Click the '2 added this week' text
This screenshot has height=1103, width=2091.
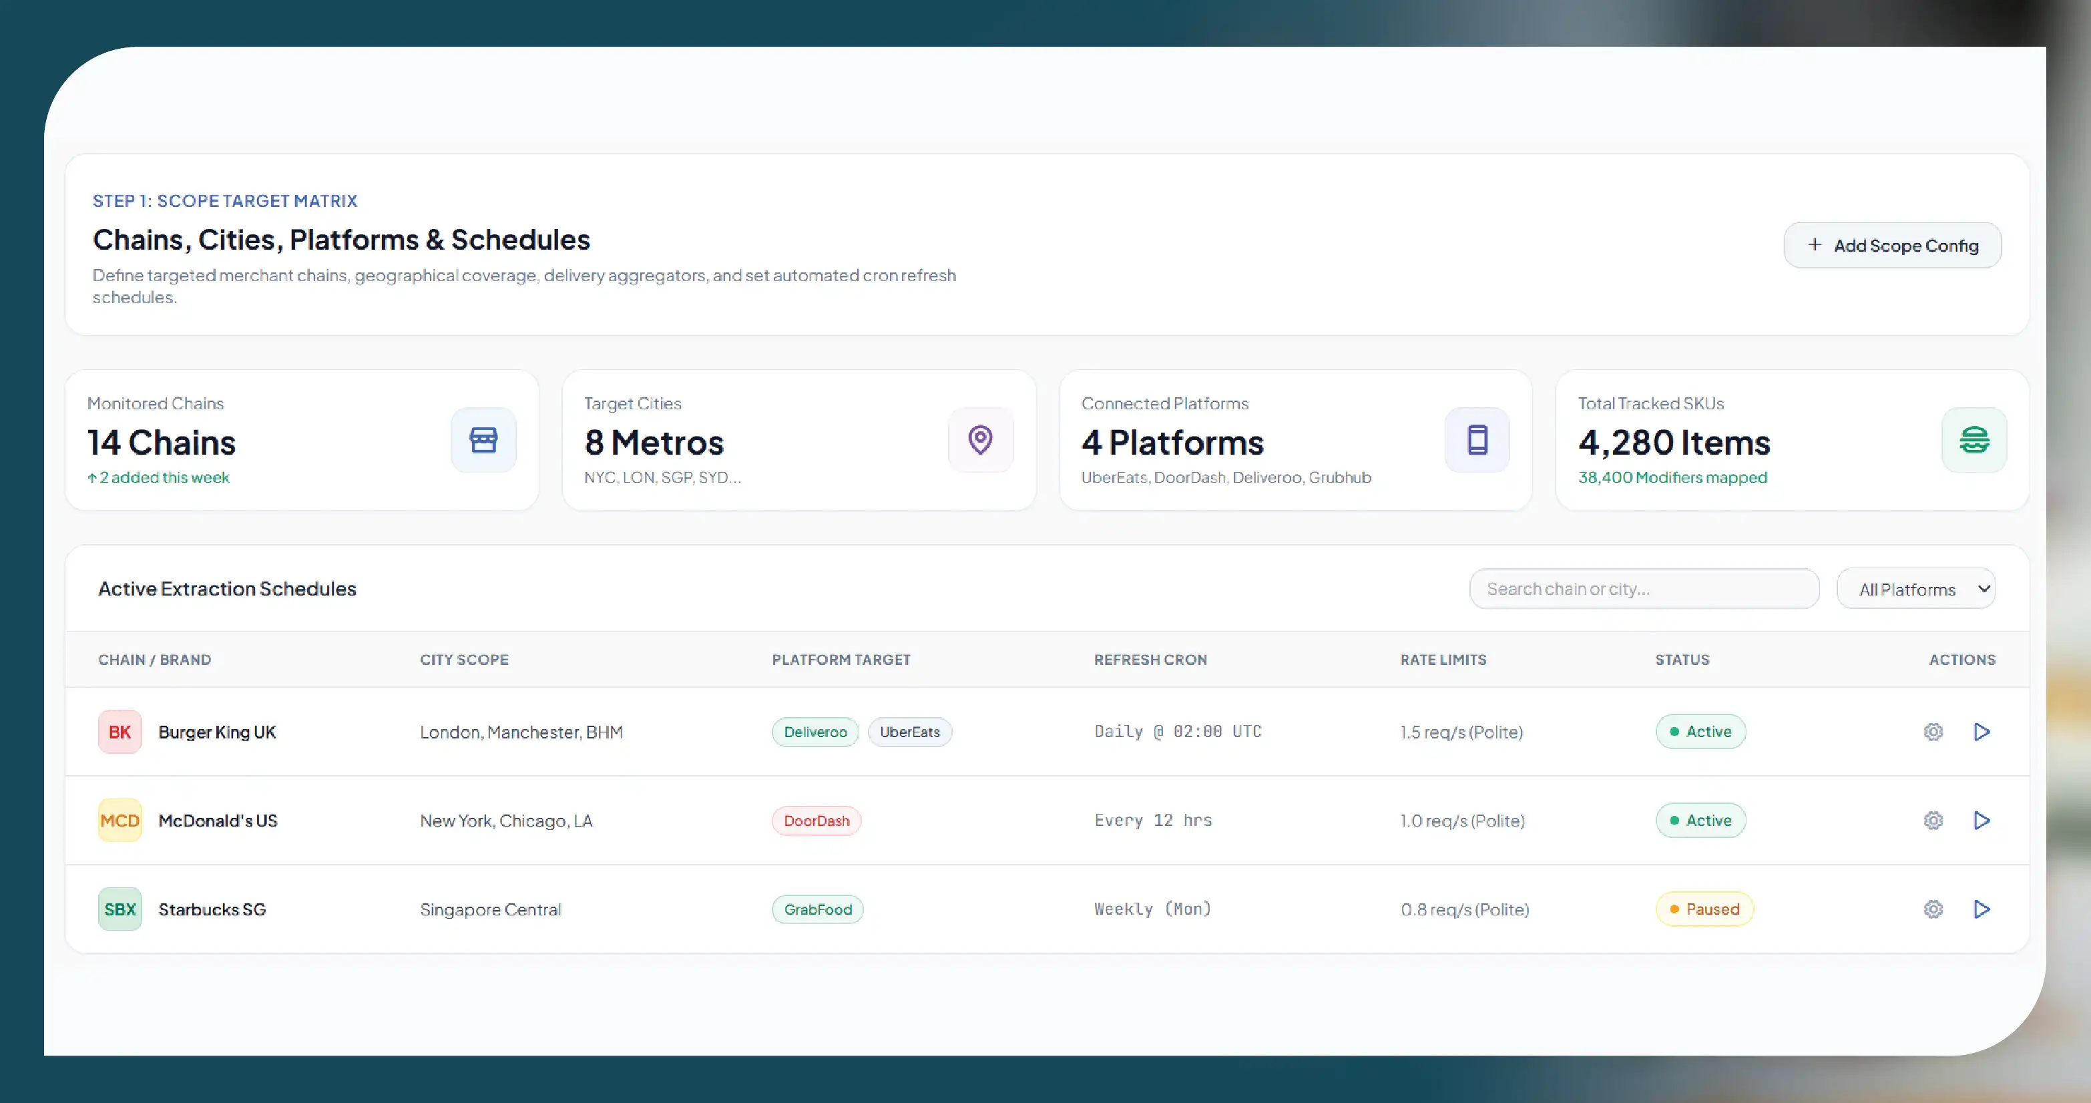[x=158, y=477]
